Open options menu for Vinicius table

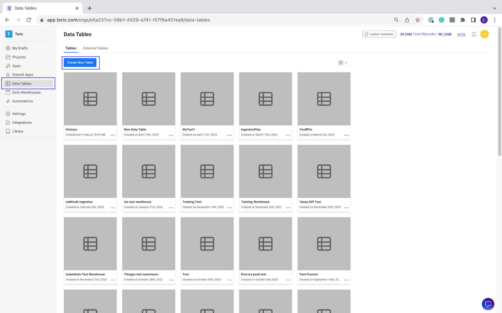[x=113, y=135]
